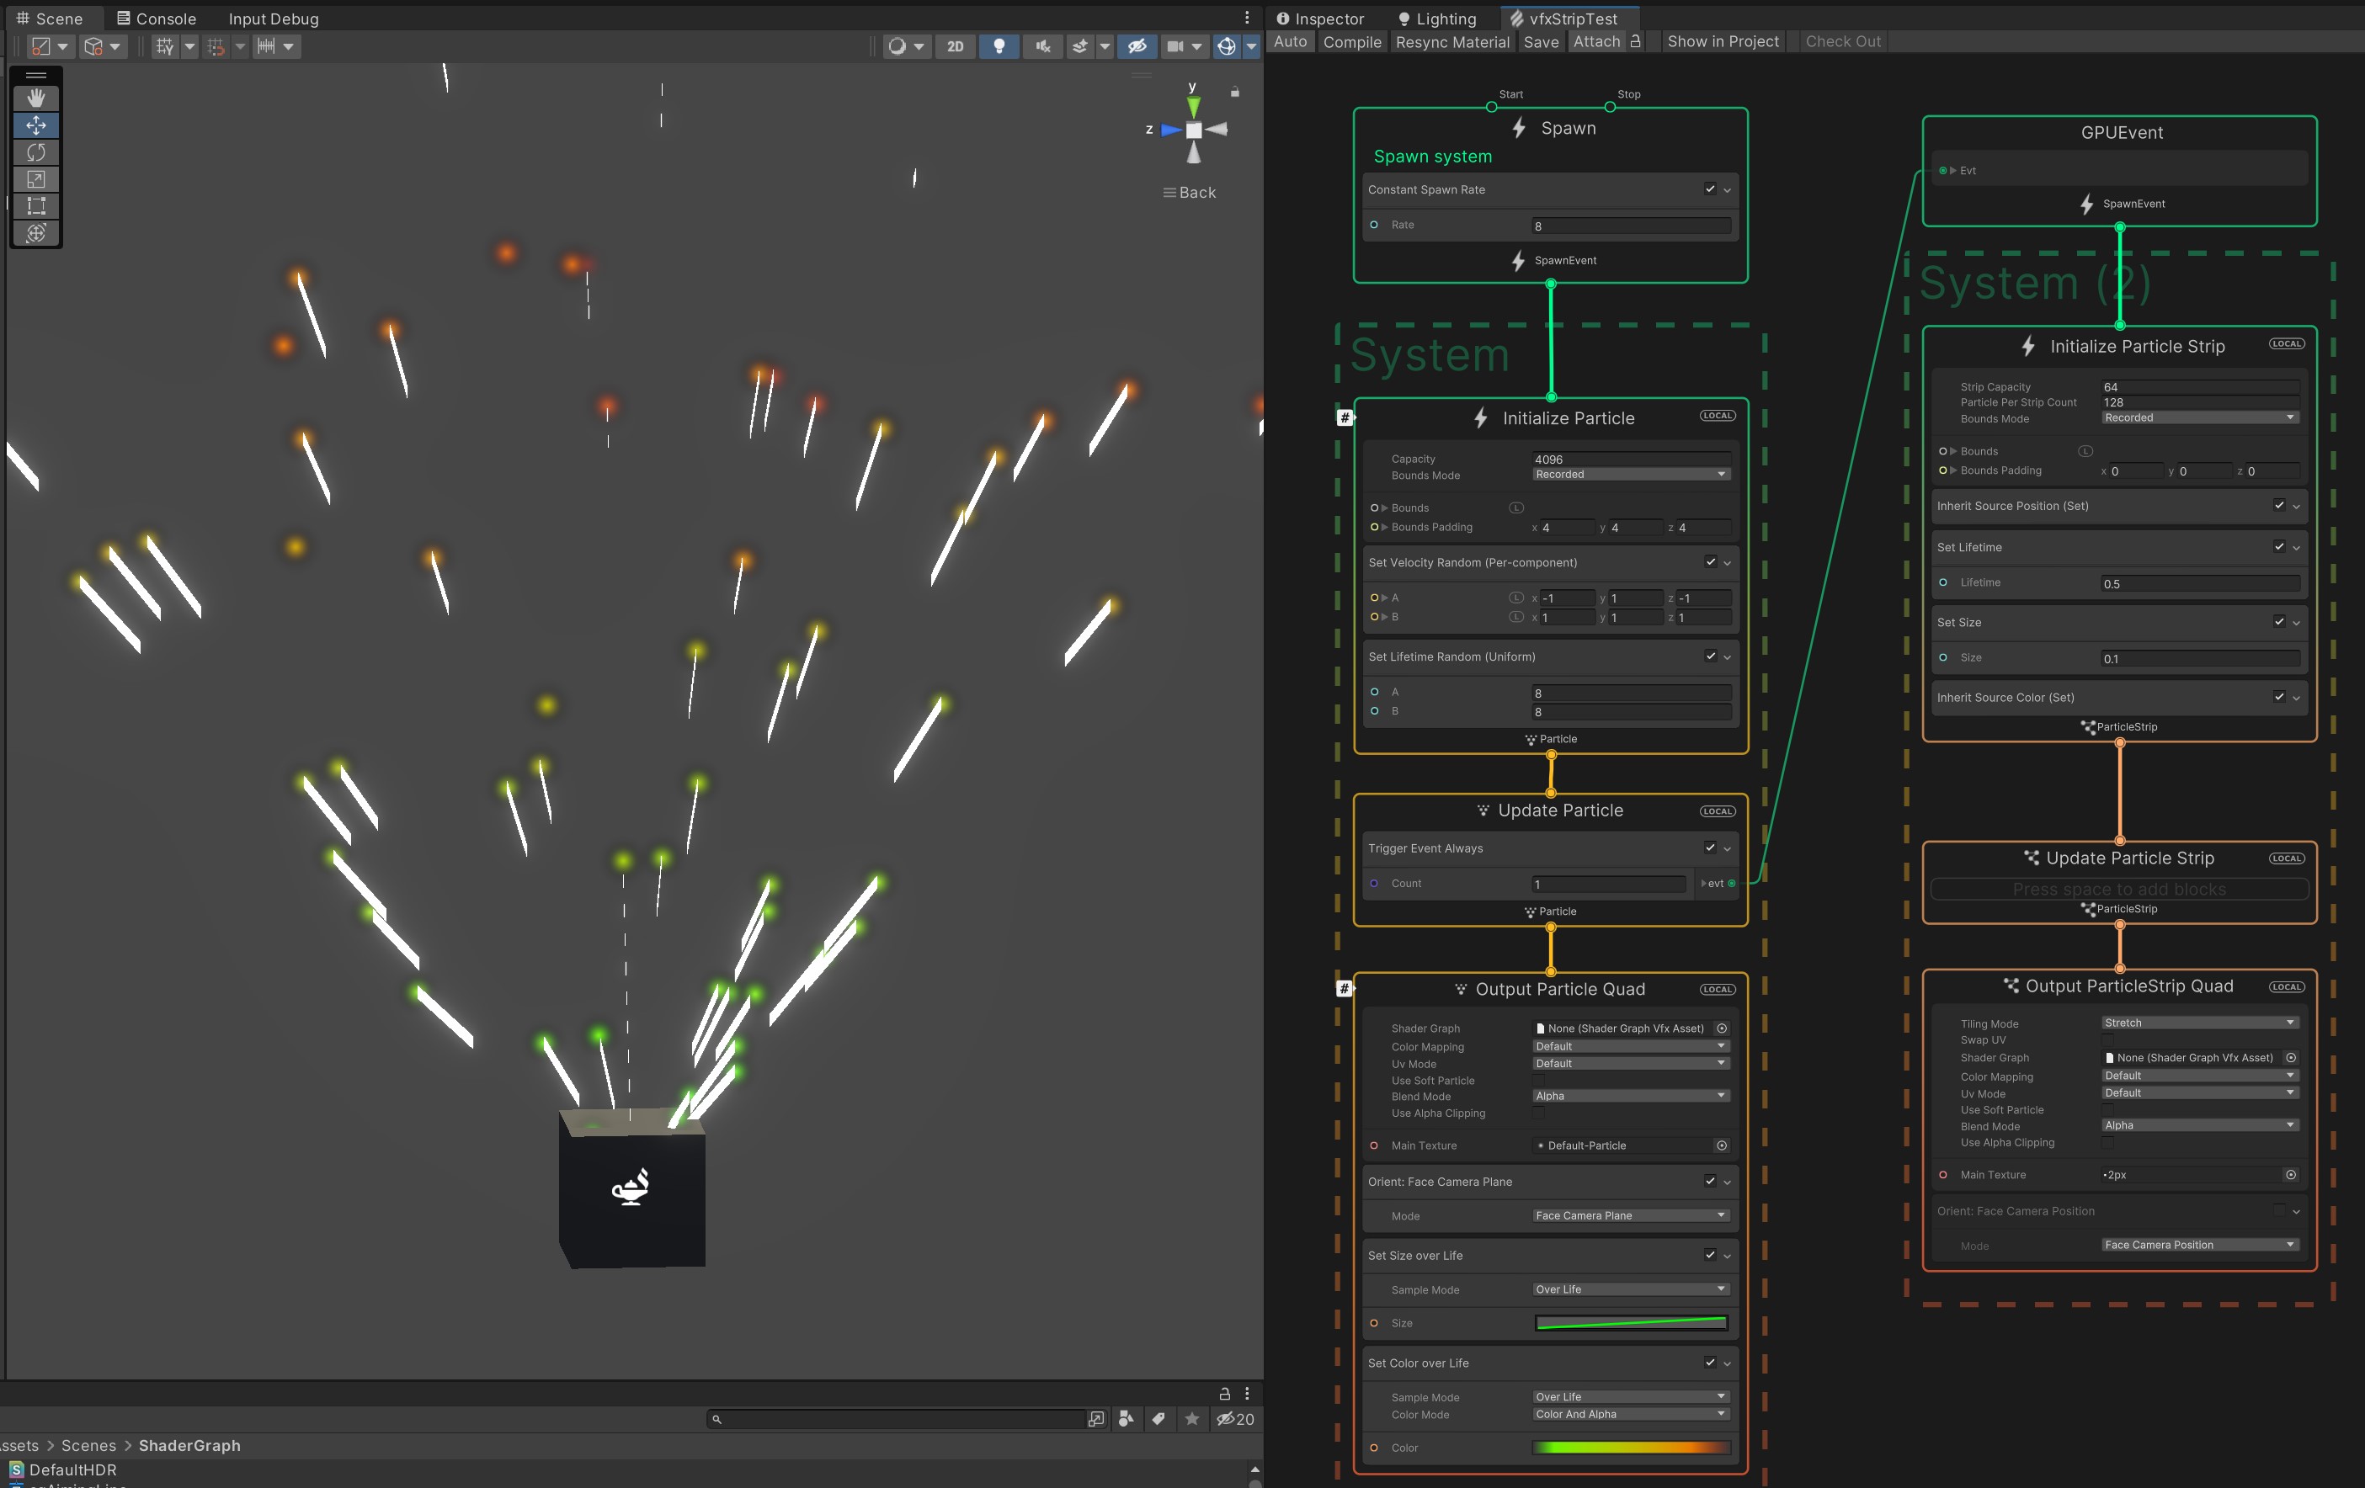Select the Hand view tool
Image resolution: width=2365 pixels, height=1488 pixels.
coord(36,97)
